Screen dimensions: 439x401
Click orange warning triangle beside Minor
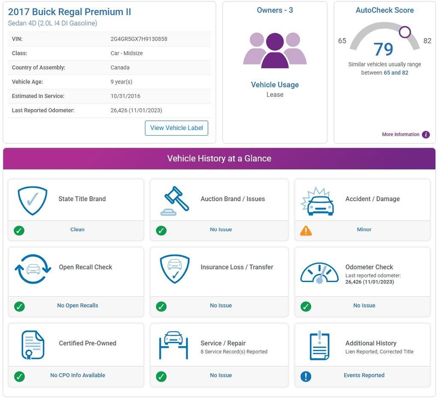coord(306,231)
